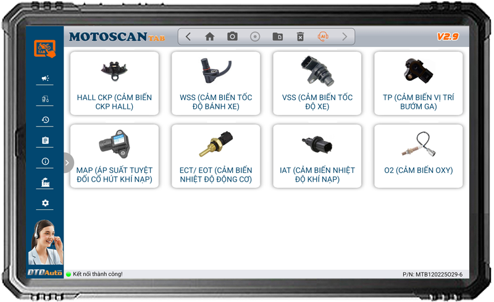This screenshot has width=494, height=302.
Task: Open the clipboard report sidebar icon
Action: pos(45,140)
